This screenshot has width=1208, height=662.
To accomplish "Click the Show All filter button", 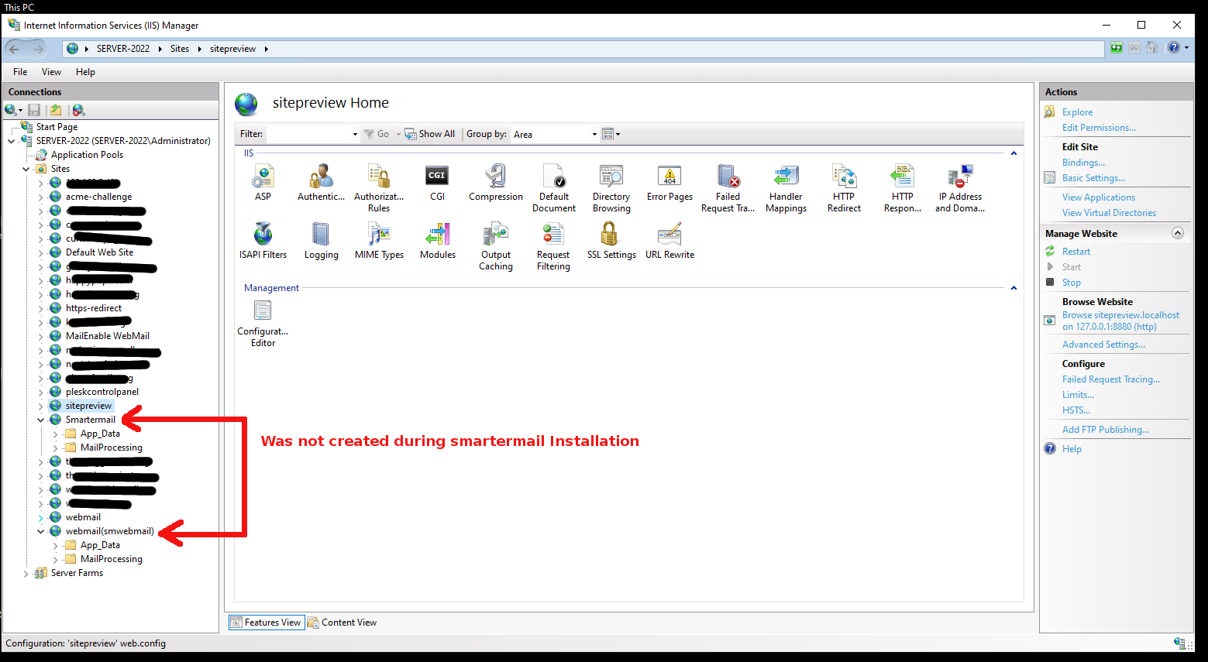I will 430,134.
